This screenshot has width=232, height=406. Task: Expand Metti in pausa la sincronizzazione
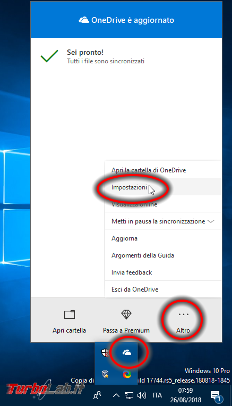point(164,221)
